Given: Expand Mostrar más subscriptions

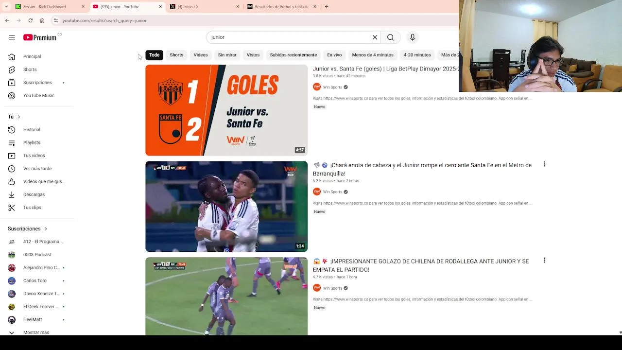Looking at the screenshot, I should (x=37, y=332).
